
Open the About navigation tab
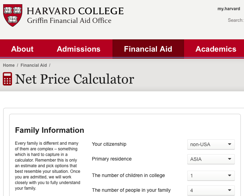[x=22, y=49]
